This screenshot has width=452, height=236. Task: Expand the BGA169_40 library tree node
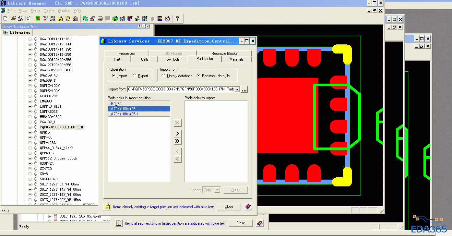click(30, 75)
